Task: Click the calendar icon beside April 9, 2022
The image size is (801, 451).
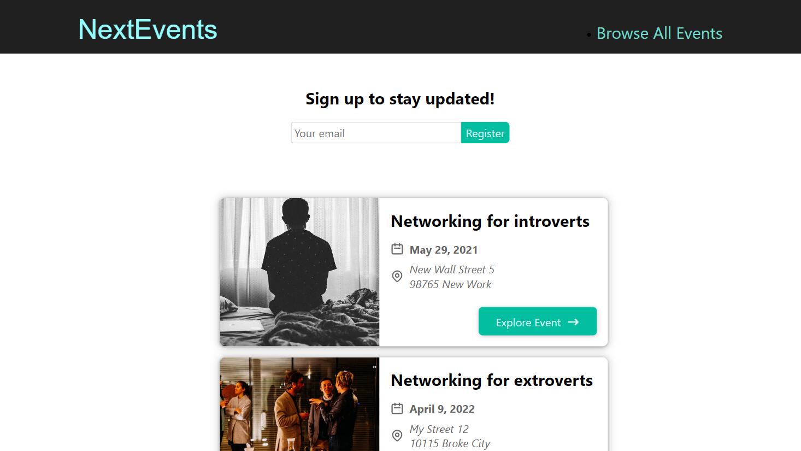Action: (x=397, y=408)
